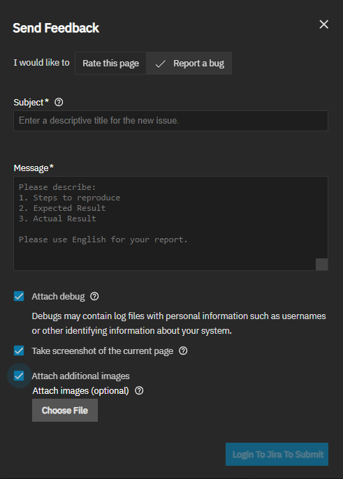This screenshot has height=479, width=343.
Task: Click Login To Jira To Submit
Action: tap(277, 455)
